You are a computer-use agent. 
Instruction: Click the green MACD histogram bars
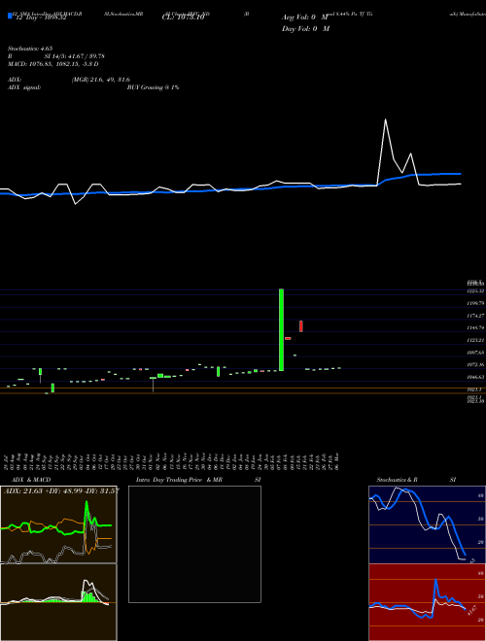coord(88,597)
